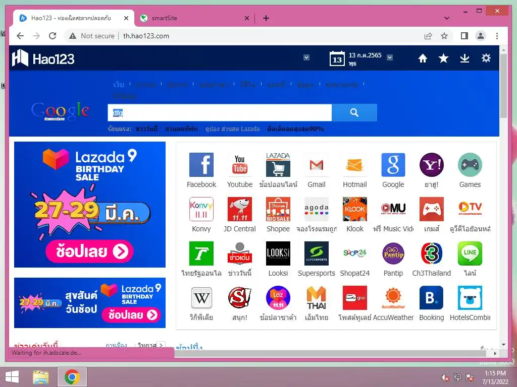The width and height of the screenshot is (517, 387).
Task: Go back to previous page
Action: pos(20,36)
